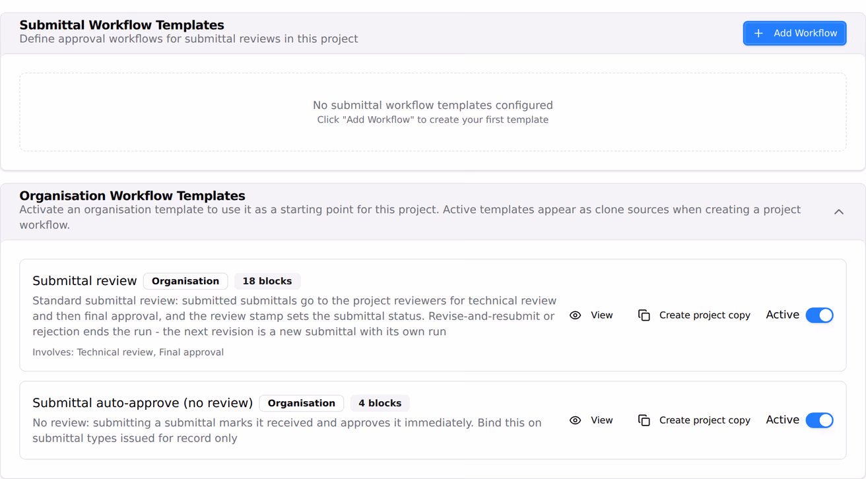Image resolution: width=866 pixels, height=479 pixels.
Task: Click the "Submittal Workflow Templates" heading
Action: (122, 25)
